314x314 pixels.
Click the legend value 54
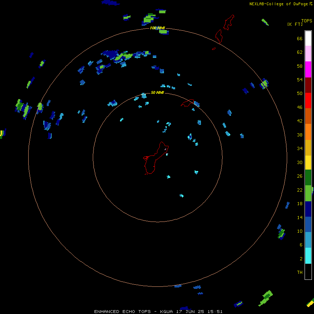click(300, 80)
